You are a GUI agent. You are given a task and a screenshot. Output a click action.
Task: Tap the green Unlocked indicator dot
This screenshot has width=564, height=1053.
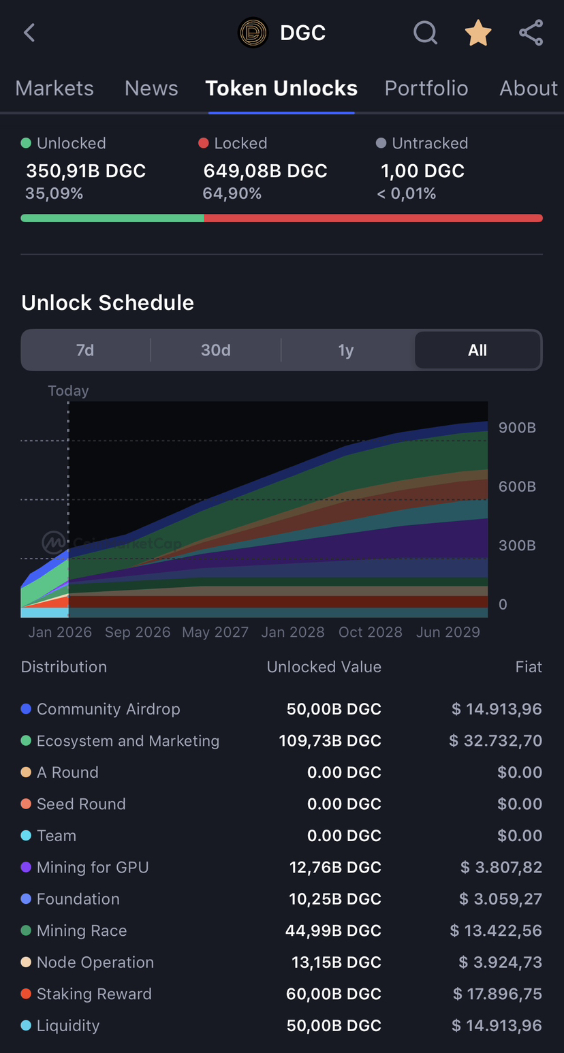(x=26, y=143)
